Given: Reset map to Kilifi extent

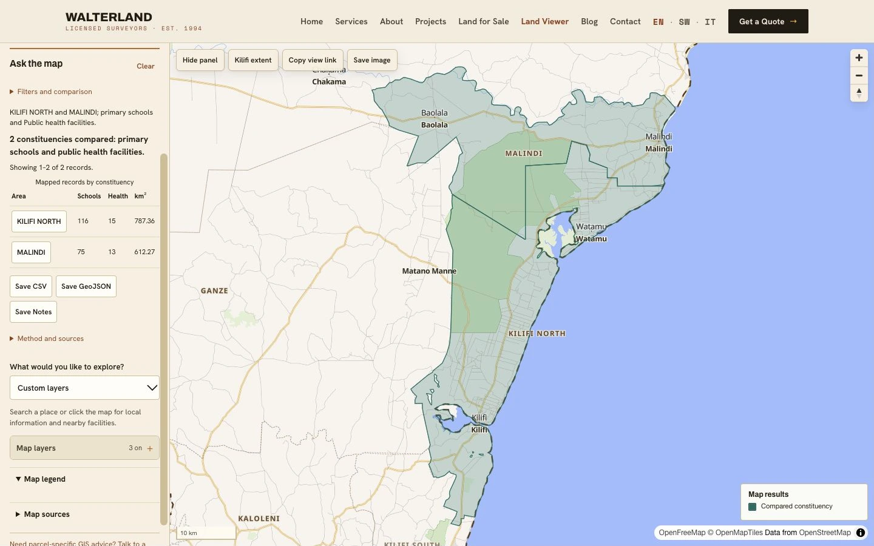Looking at the screenshot, I should 253,60.
